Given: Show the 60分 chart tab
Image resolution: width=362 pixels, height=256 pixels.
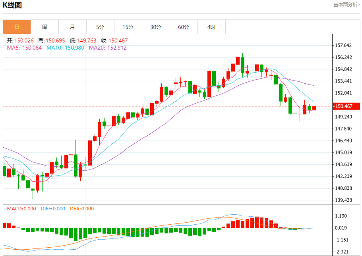Looking at the screenshot, I should click(184, 27).
